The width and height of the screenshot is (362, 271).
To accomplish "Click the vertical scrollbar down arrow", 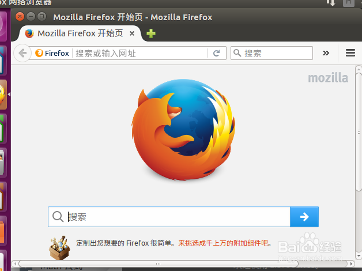I will point(359,256).
